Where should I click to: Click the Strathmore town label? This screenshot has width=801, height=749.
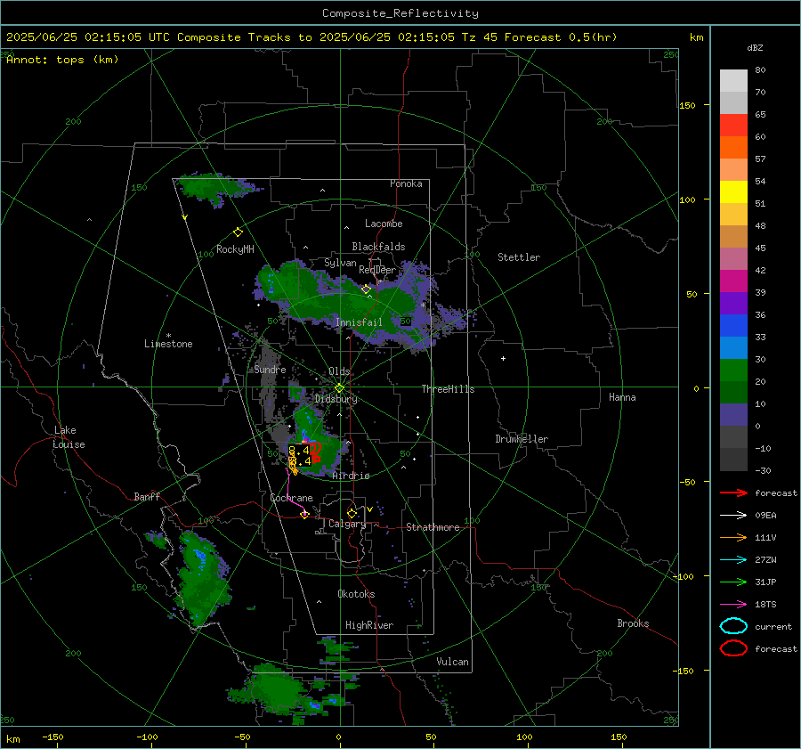point(433,527)
